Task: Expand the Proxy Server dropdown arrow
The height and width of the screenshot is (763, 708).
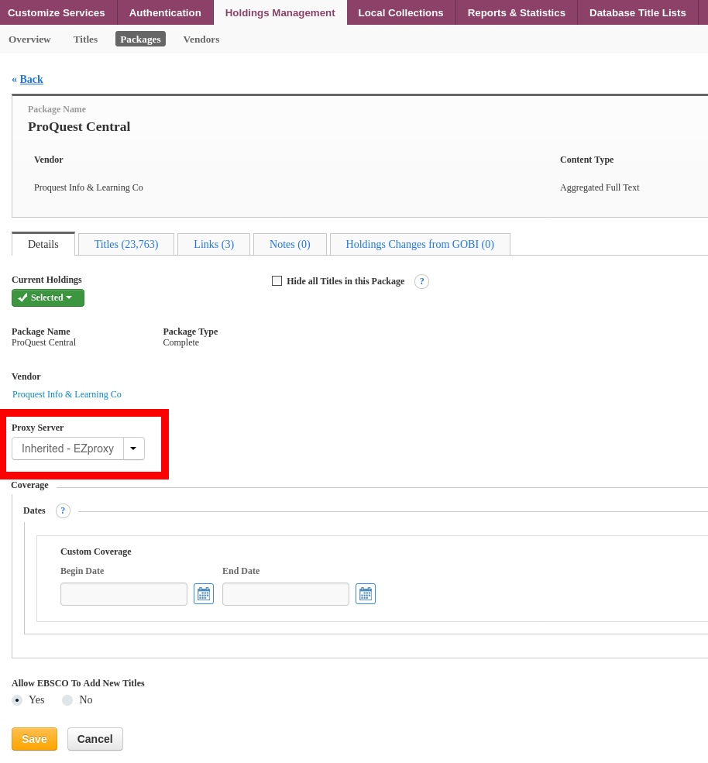Action: coord(134,449)
